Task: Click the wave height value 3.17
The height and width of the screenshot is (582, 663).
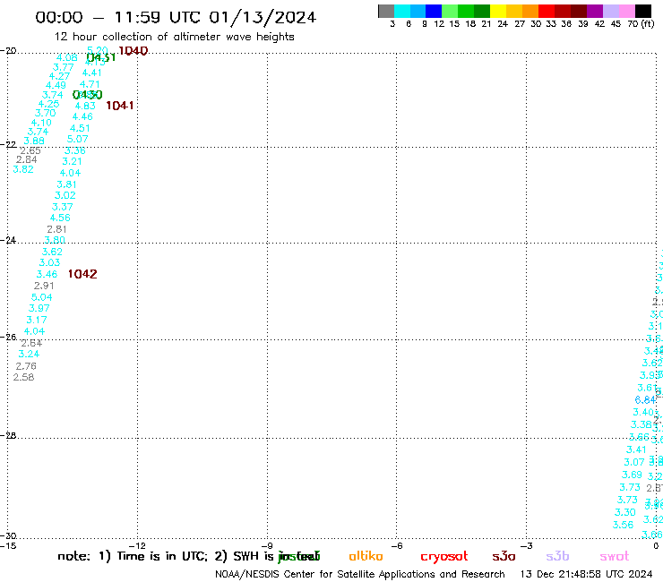Action: tap(37, 320)
